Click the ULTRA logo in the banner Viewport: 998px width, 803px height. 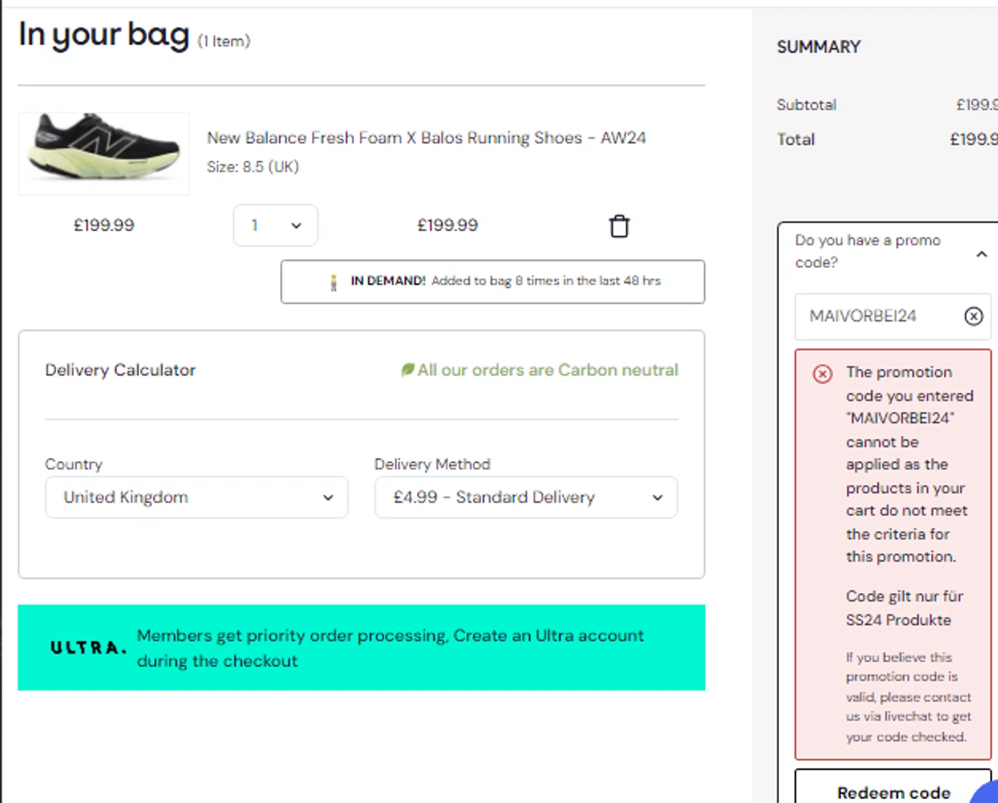[88, 647]
